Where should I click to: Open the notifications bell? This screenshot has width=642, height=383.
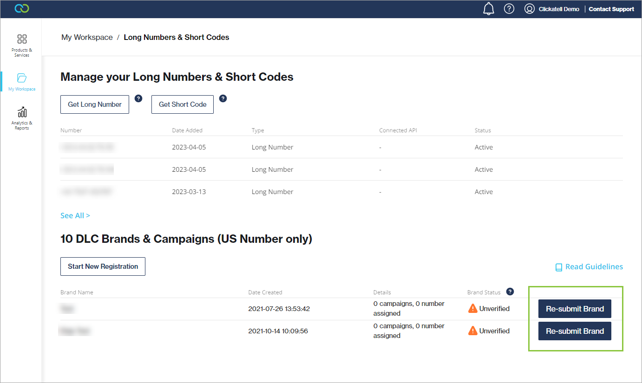tap(489, 9)
